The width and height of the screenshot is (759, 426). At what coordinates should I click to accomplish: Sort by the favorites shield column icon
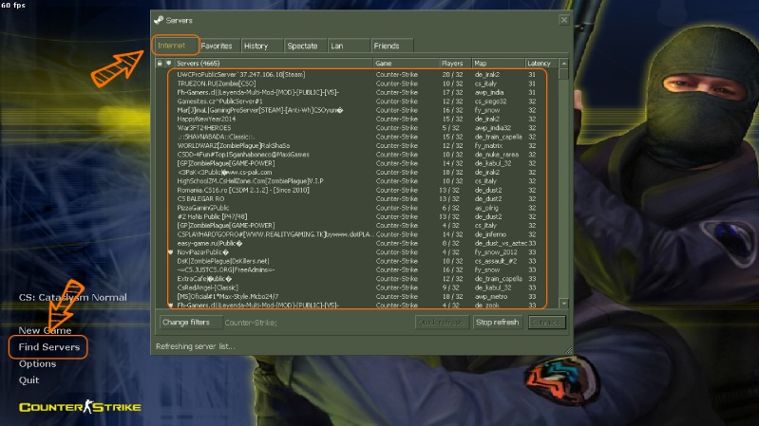coord(169,64)
